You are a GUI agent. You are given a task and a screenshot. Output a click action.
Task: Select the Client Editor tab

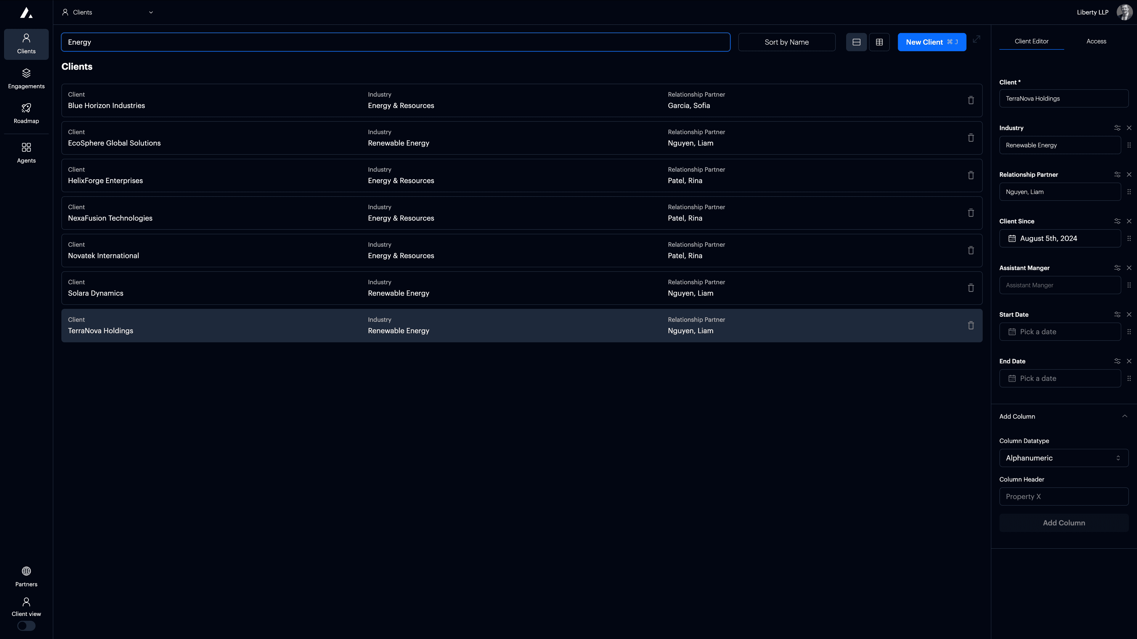(x=1031, y=41)
